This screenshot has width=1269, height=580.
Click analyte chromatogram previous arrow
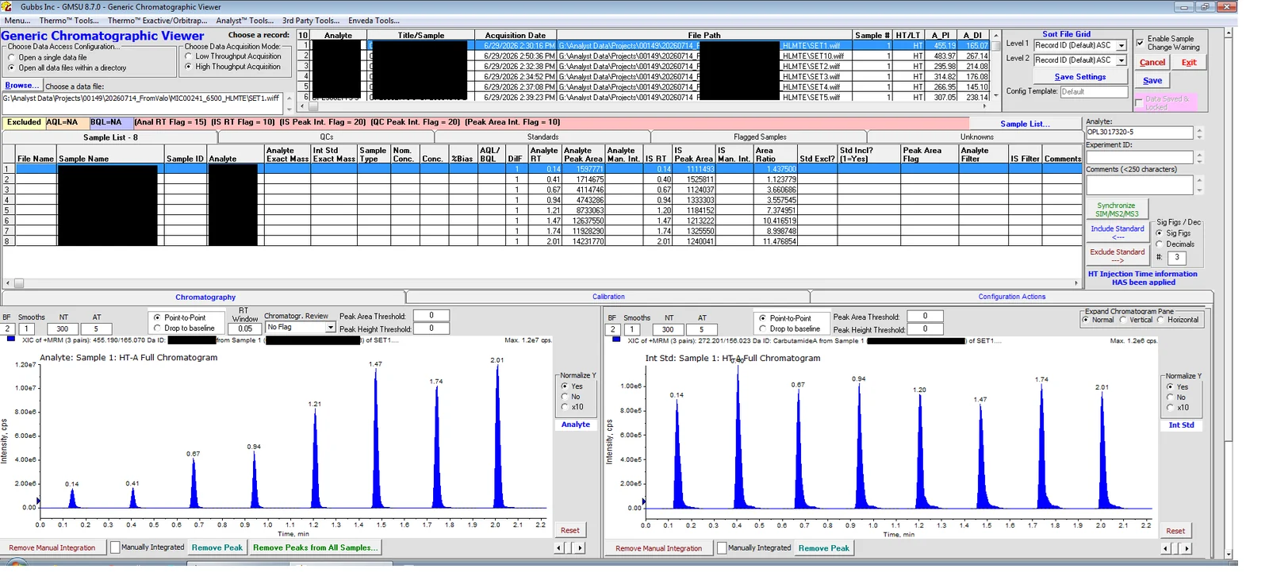pos(559,548)
